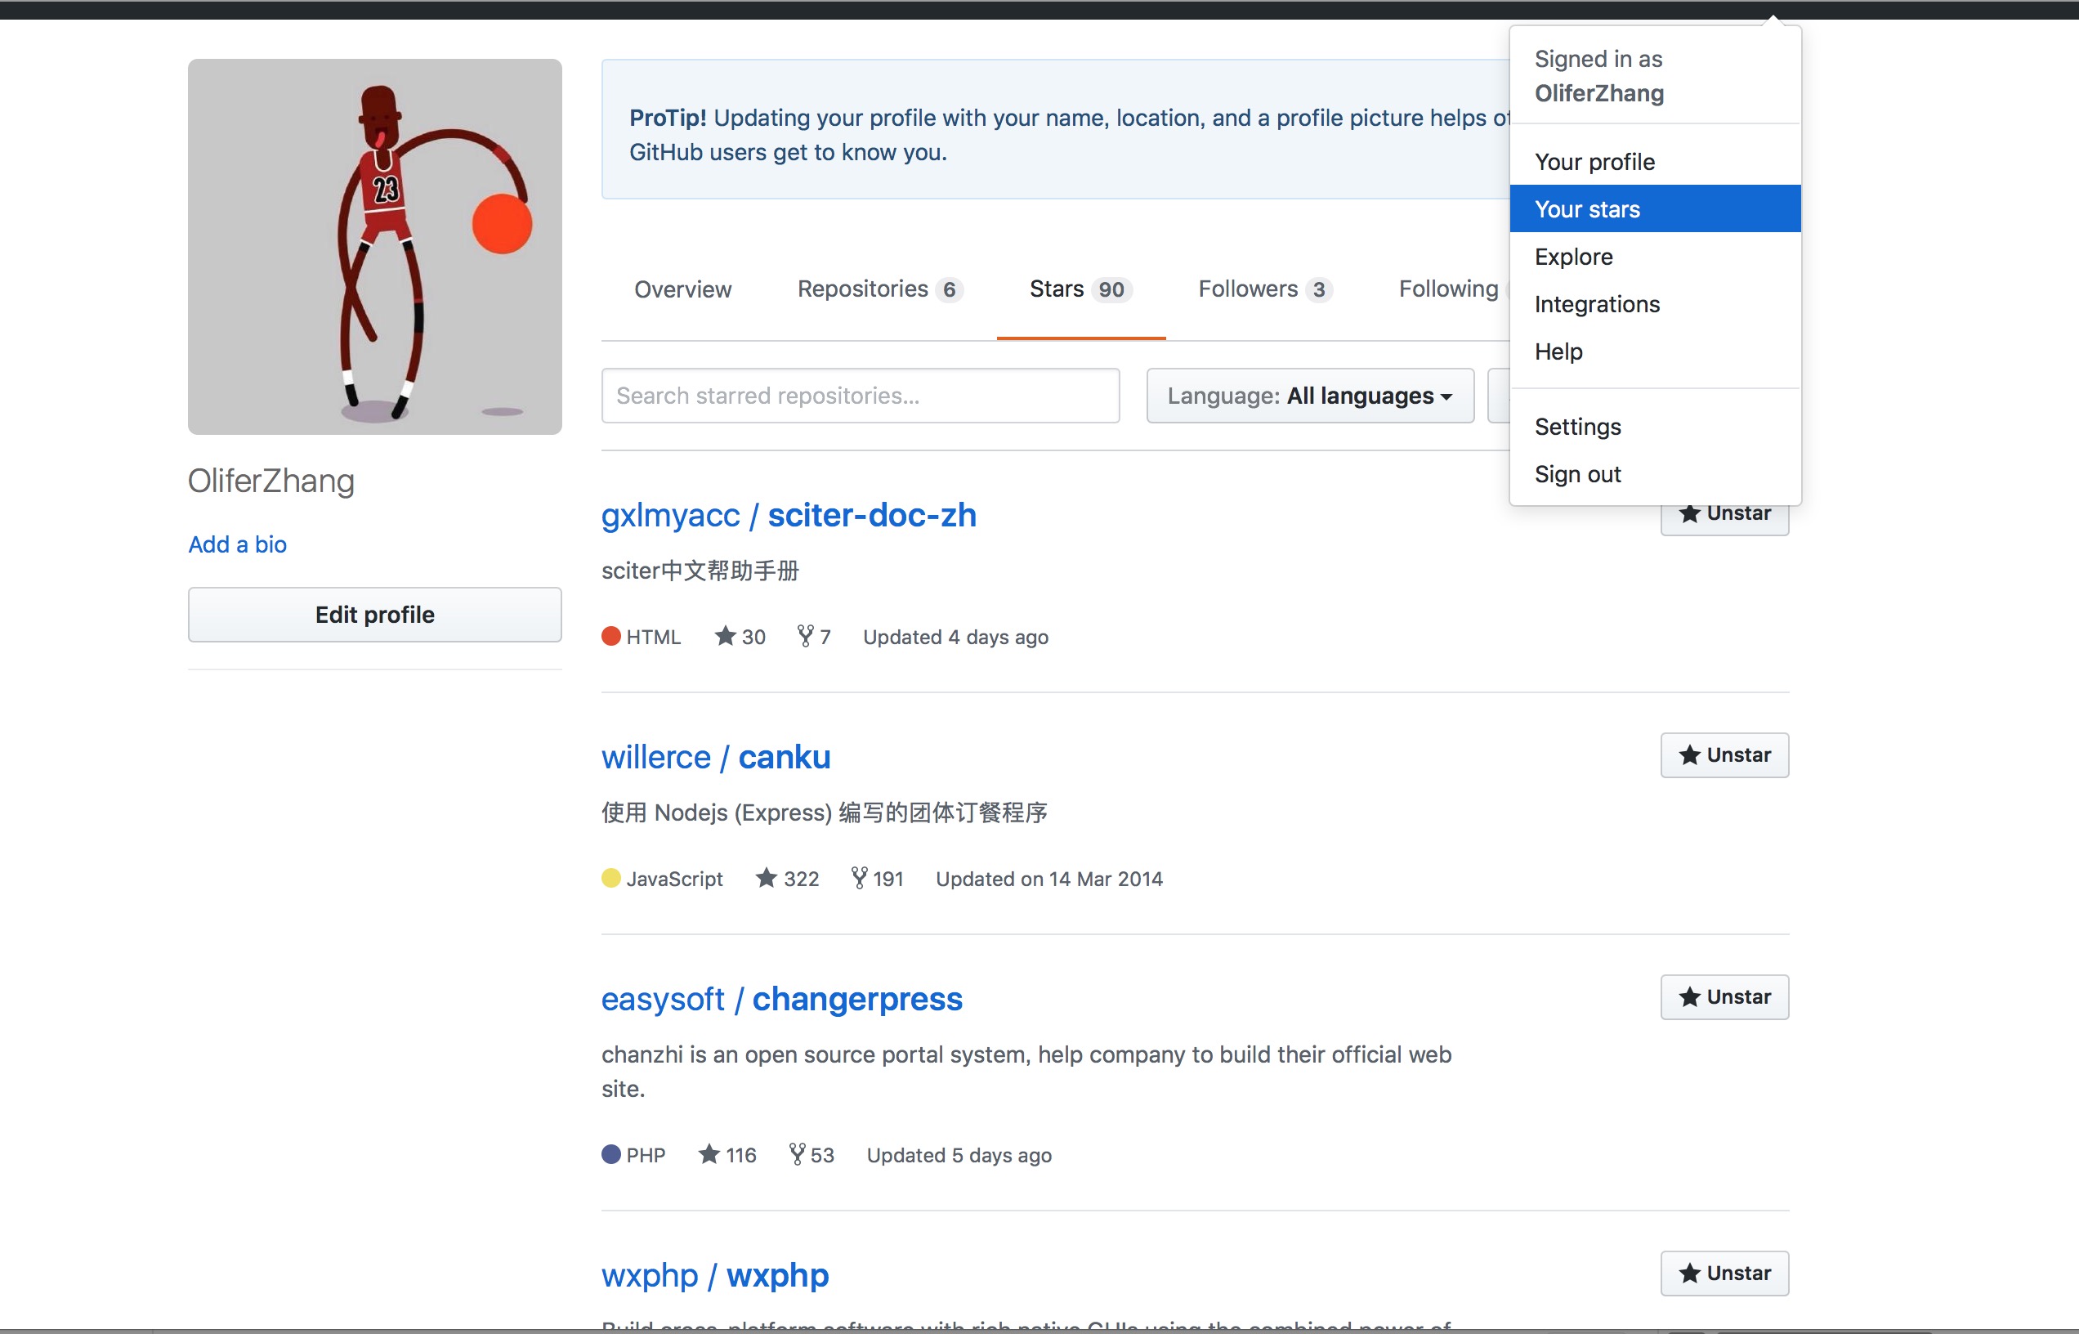Choose Settings from the user menu

pyautogui.click(x=1578, y=427)
